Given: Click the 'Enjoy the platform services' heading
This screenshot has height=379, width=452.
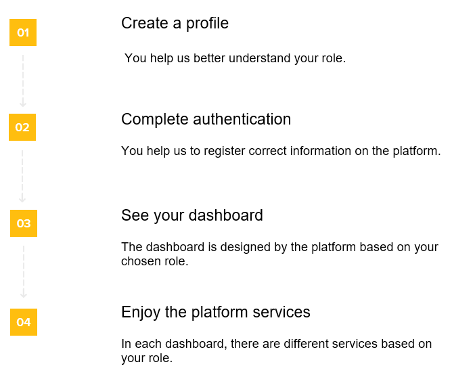Looking at the screenshot, I should coord(215,313).
